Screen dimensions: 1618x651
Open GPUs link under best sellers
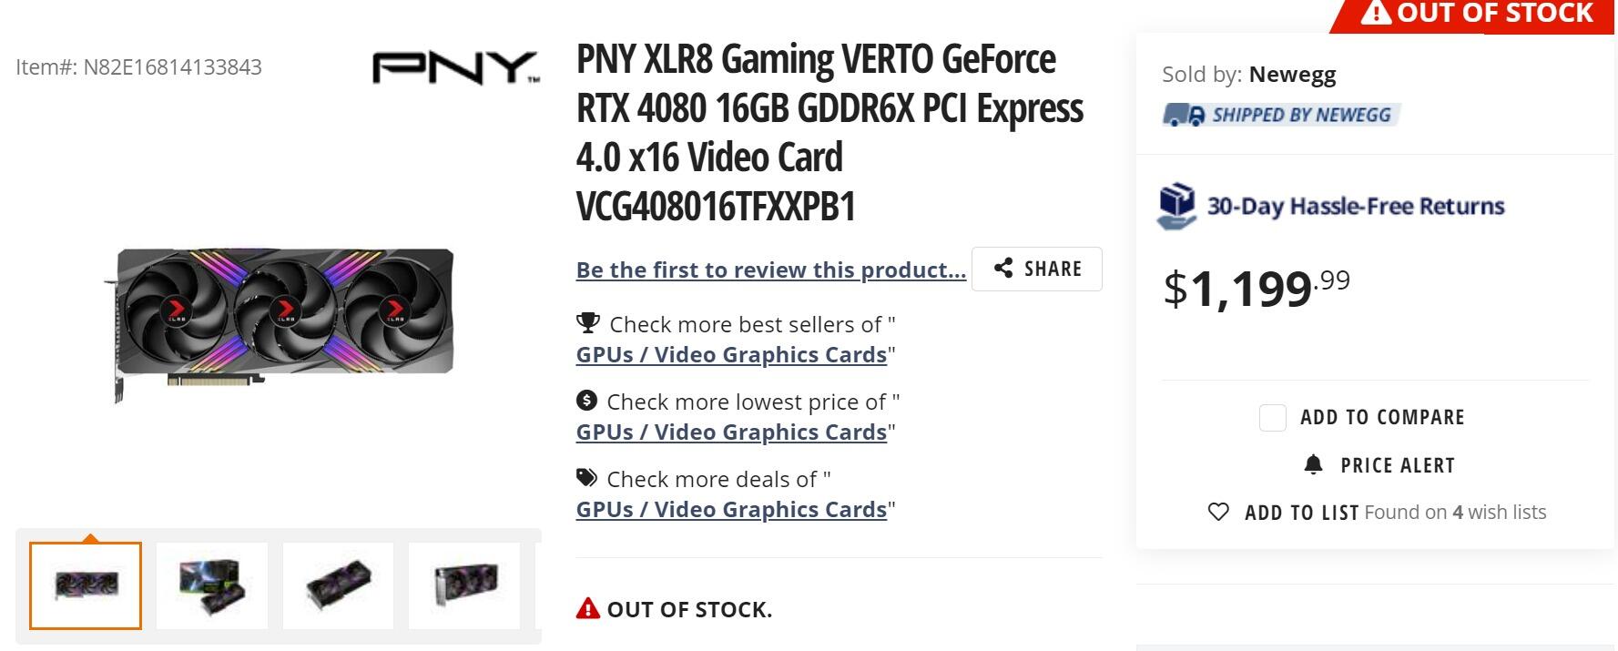[x=731, y=355]
